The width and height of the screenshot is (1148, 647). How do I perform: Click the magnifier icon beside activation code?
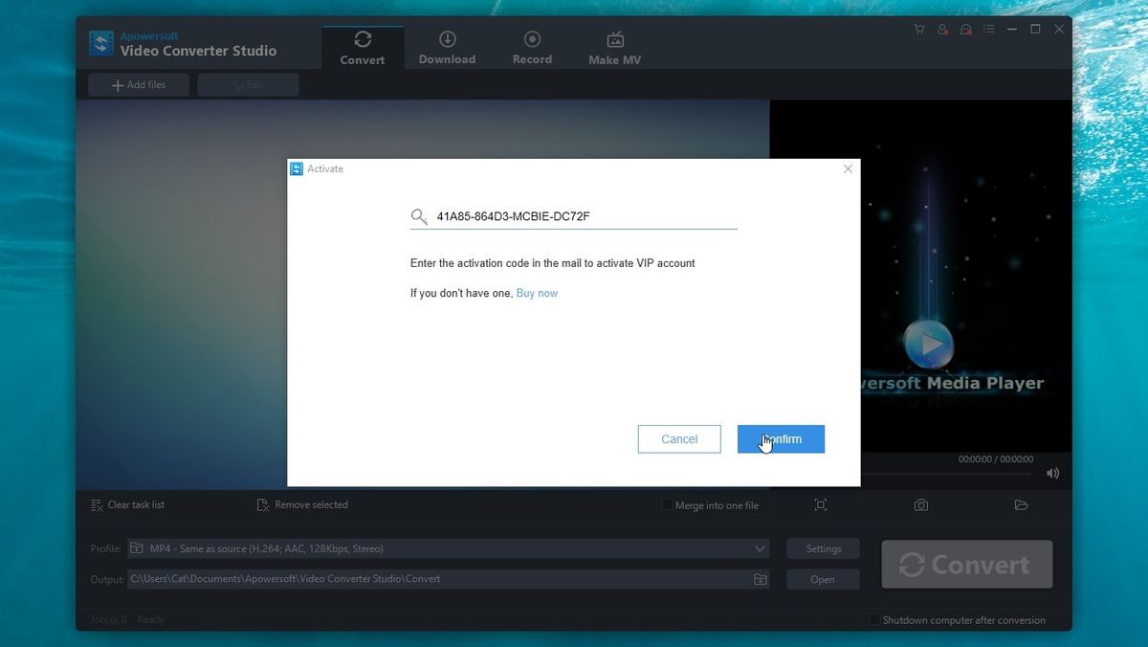pyautogui.click(x=419, y=216)
